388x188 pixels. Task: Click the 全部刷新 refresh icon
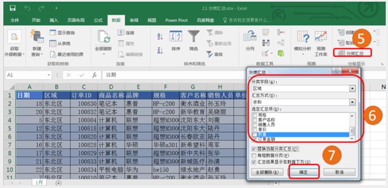[104, 36]
